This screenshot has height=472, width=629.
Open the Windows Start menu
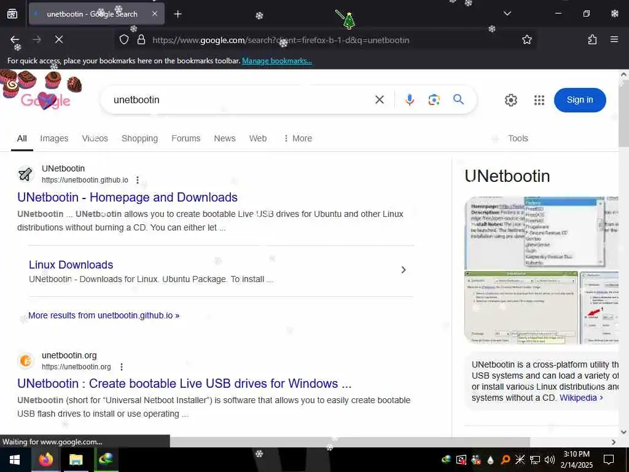[x=15, y=460]
